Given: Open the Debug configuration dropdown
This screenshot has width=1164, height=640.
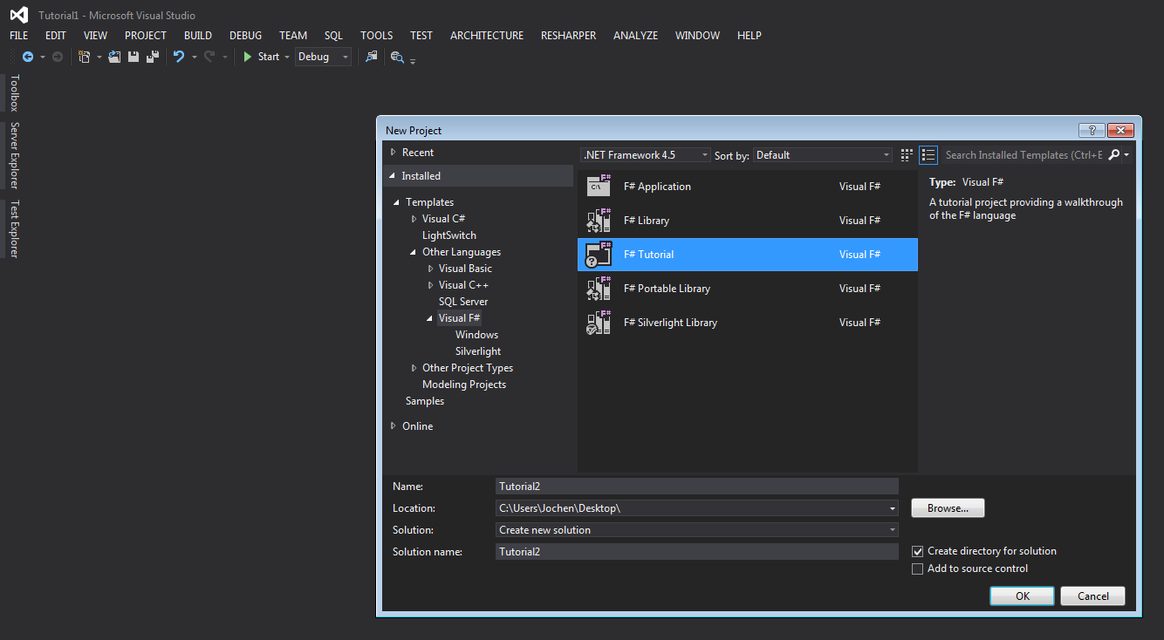Looking at the screenshot, I should (323, 57).
